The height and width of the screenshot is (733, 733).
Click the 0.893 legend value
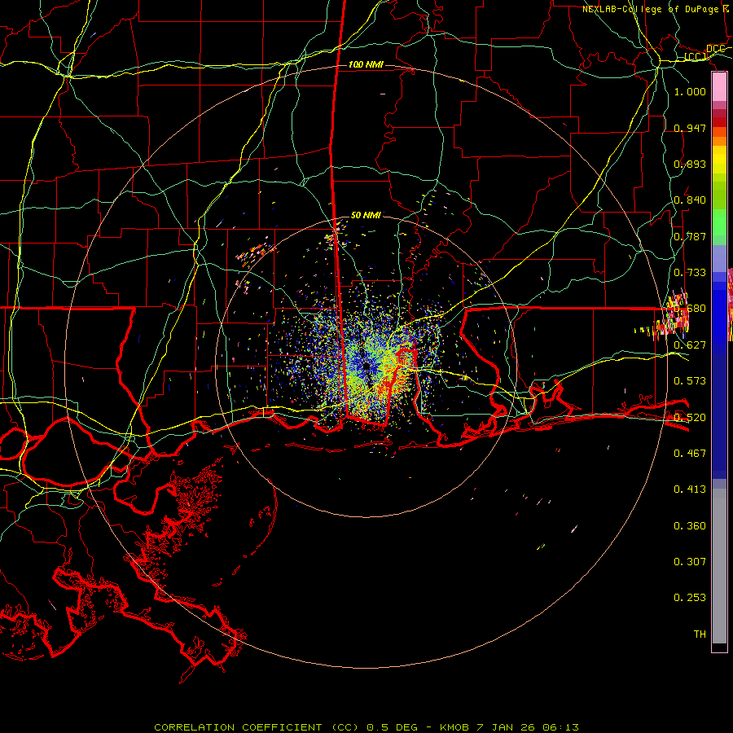690,164
